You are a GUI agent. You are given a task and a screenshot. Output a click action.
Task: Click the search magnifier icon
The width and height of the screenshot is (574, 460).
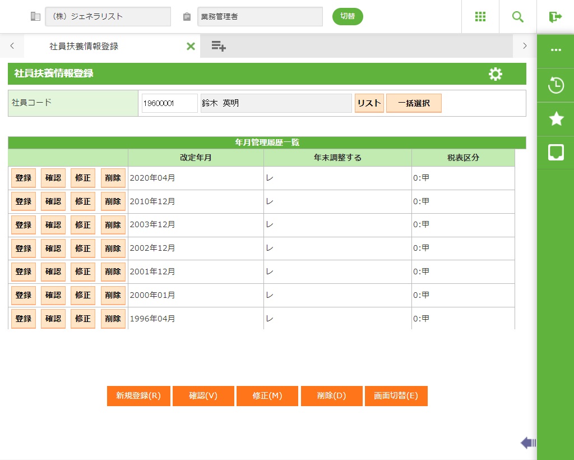518,17
